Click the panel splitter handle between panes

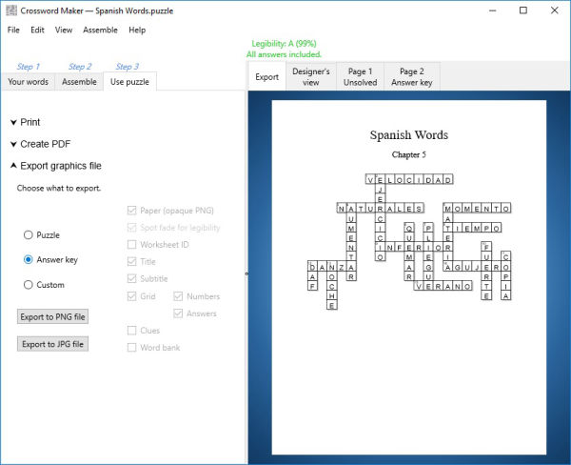point(246,273)
